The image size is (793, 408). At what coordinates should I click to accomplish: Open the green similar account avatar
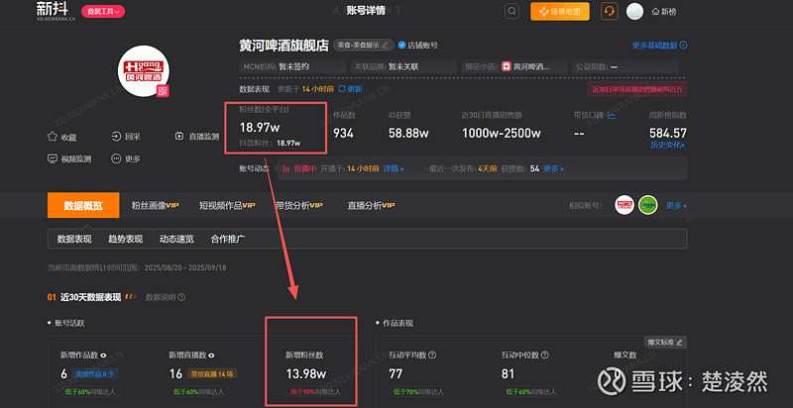[x=648, y=206]
